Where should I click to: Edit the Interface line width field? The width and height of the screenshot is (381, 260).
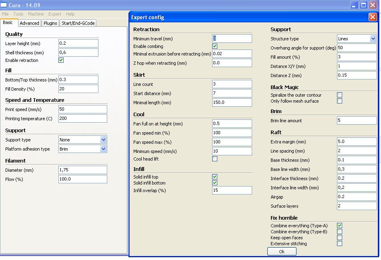tap(357, 188)
